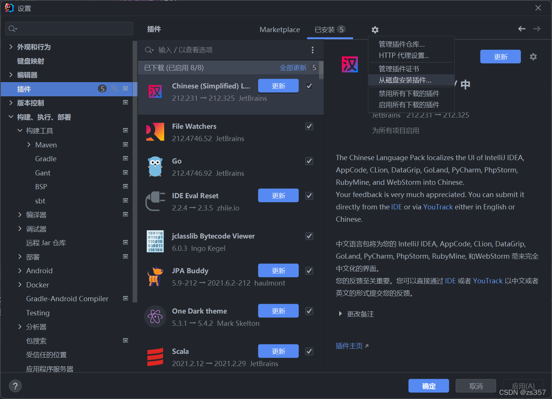This screenshot has height=399, width=552.
Task: Disable the jclasslib Bytecode Viewer checkbox
Action: point(309,236)
